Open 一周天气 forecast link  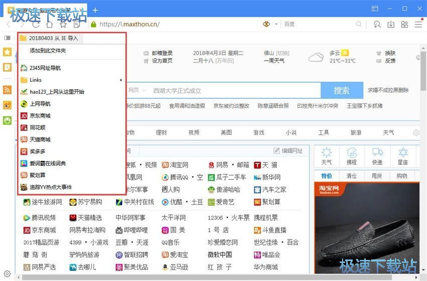click(x=274, y=61)
